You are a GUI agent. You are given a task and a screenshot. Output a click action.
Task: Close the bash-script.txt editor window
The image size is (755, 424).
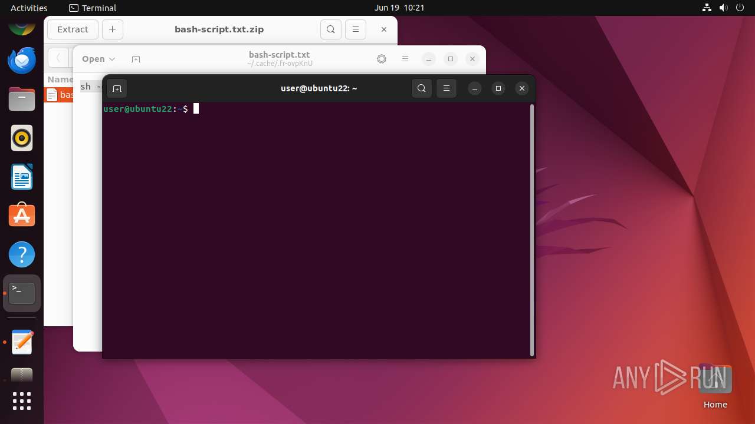(472, 59)
